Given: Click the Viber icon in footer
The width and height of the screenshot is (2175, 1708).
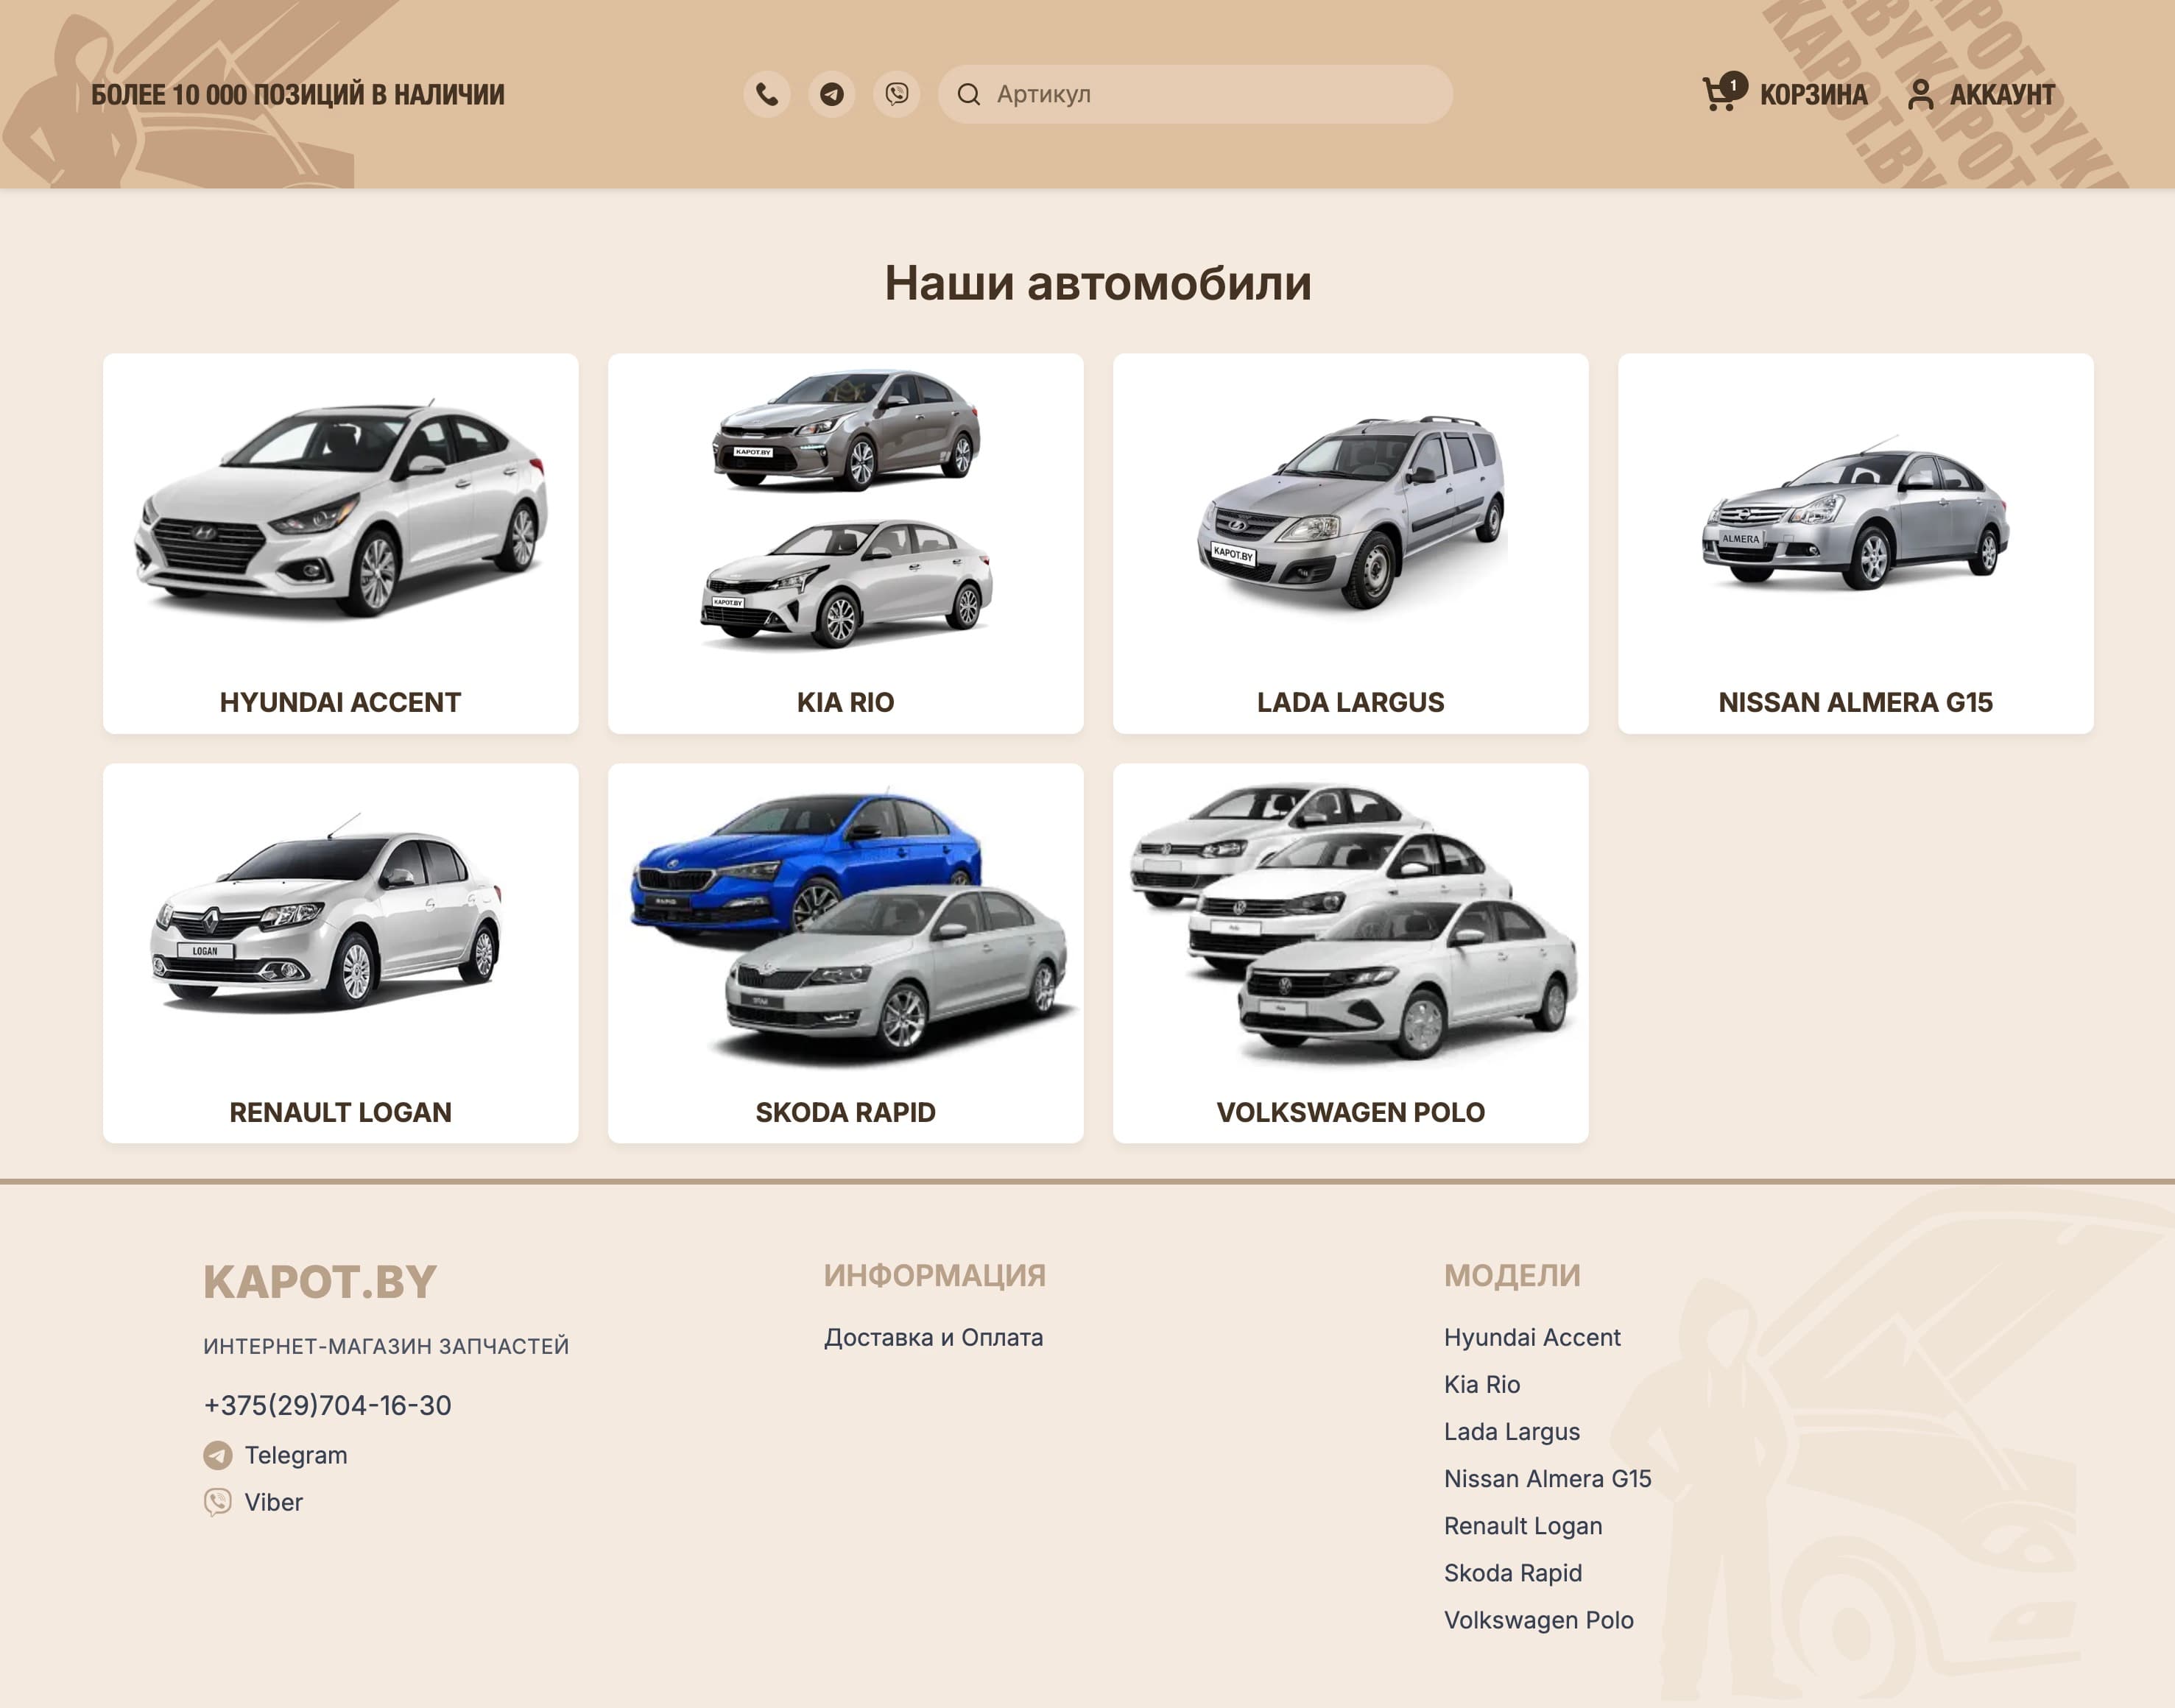Looking at the screenshot, I should tap(217, 1502).
